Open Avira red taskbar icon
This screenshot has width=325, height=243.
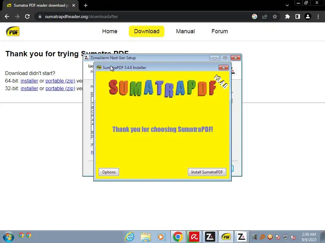tap(194, 237)
